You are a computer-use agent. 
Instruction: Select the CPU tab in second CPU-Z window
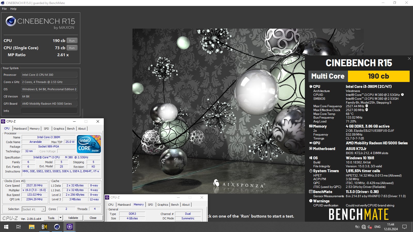coord(111,205)
